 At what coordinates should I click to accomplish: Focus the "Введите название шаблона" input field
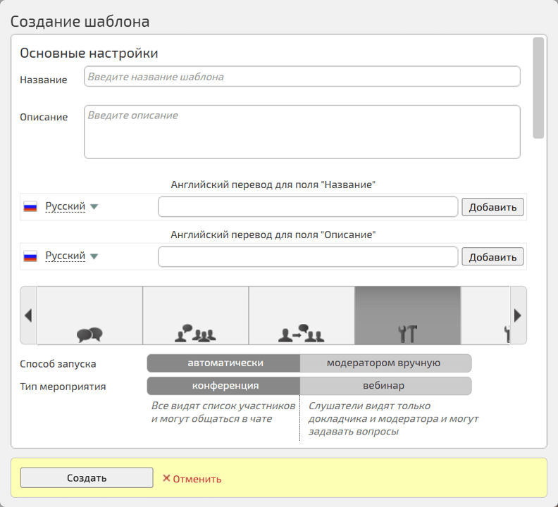302,76
